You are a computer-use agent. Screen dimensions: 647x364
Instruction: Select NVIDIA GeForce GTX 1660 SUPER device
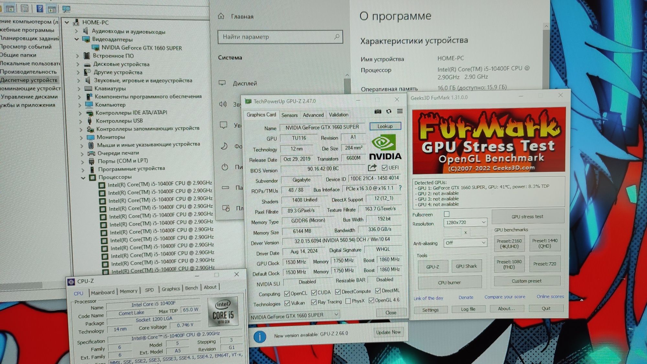tap(142, 48)
